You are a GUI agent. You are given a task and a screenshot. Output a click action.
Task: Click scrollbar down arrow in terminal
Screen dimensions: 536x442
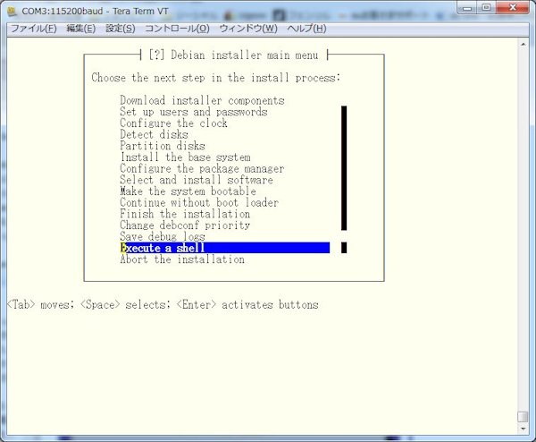(523, 429)
